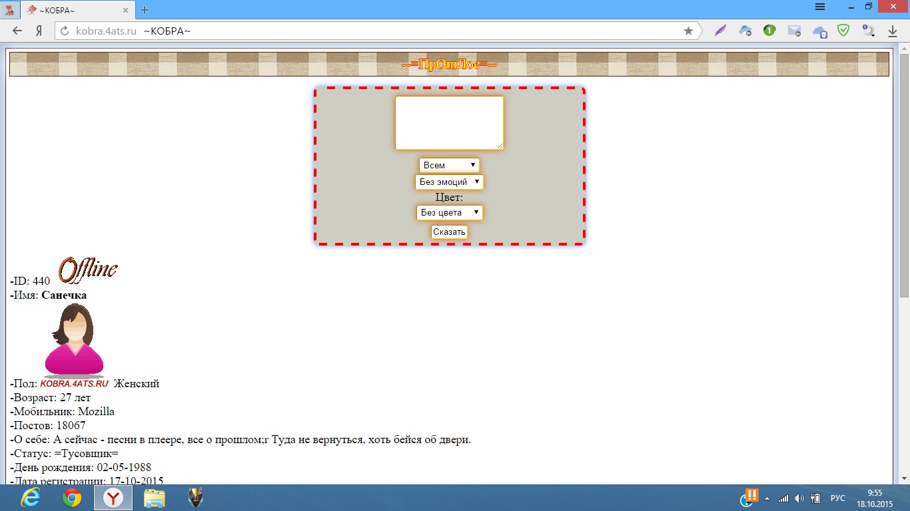Click inside the message text area
Screen dimensions: 910x511
pyautogui.click(x=449, y=123)
